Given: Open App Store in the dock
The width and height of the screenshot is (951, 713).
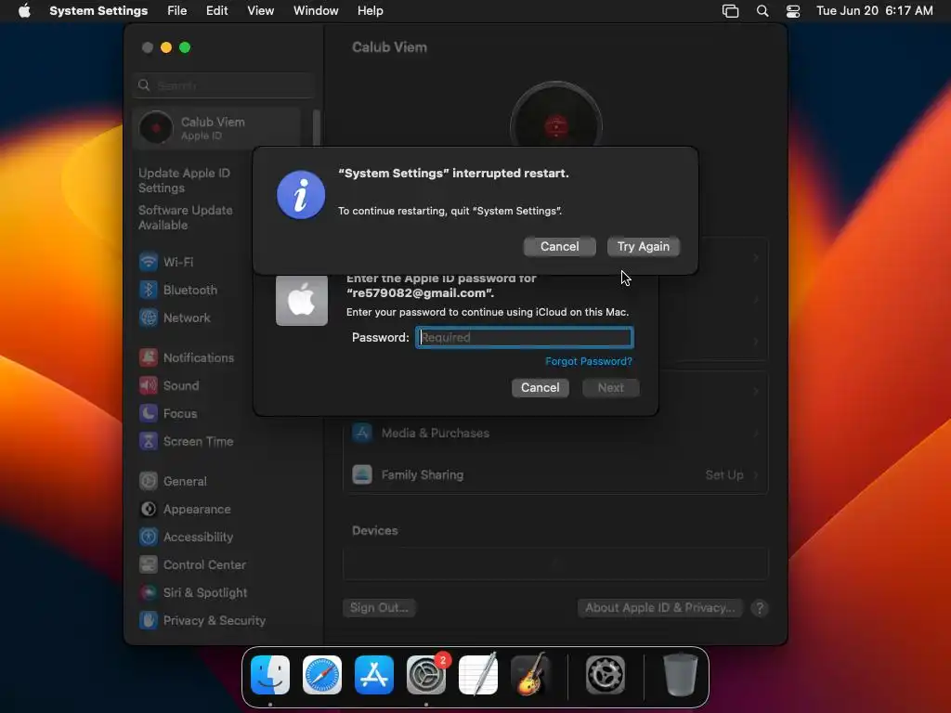Looking at the screenshot, I should pyautogui.click(x=374, y=675).
